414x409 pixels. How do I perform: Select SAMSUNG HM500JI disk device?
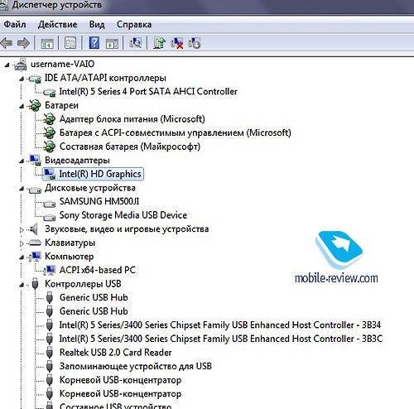coord(99,201)
